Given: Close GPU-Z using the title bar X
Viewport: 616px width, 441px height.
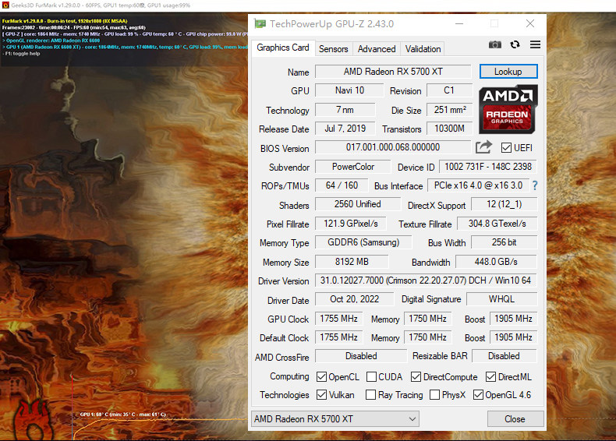Looking at the screenshot, I should [x=530, y=24].
